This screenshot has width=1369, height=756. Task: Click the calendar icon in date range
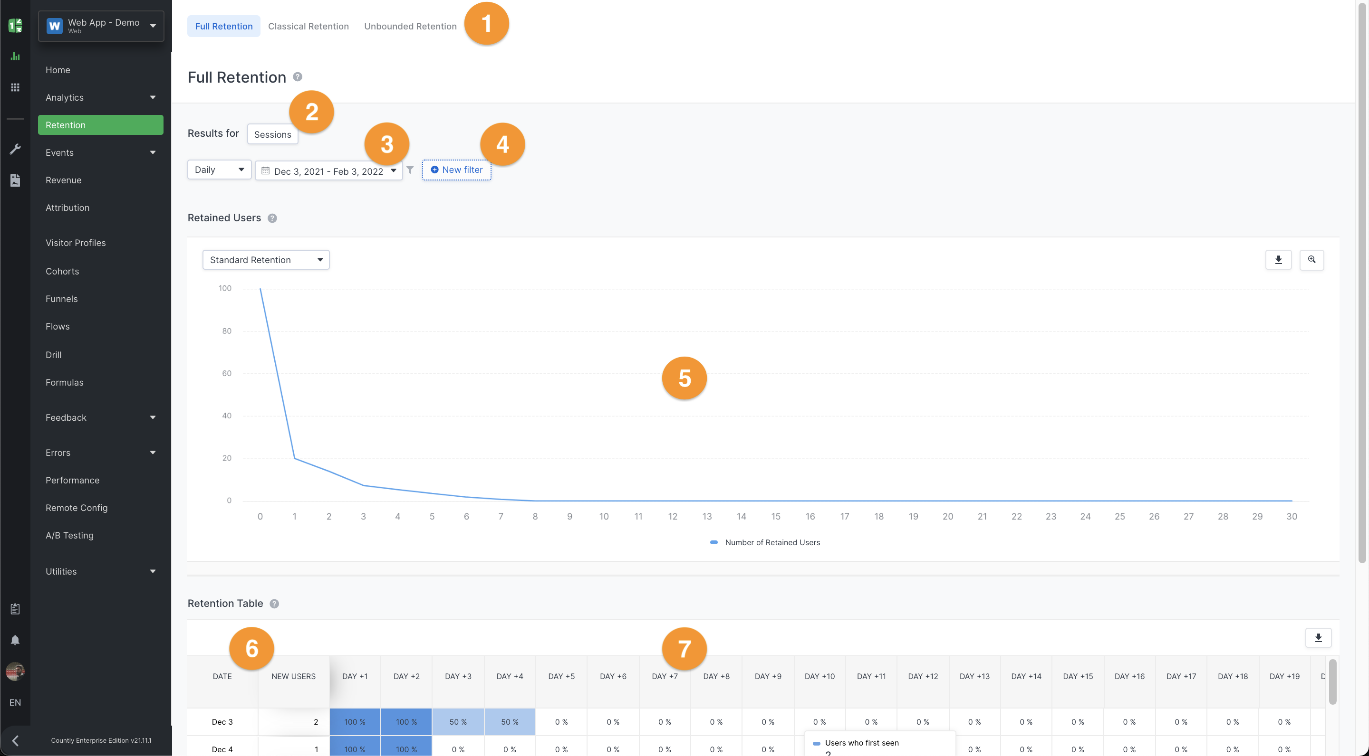265,171
